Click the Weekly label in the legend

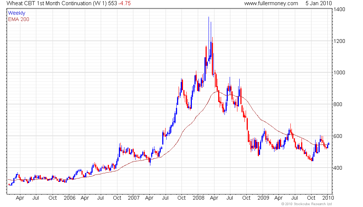click(16, 13)
